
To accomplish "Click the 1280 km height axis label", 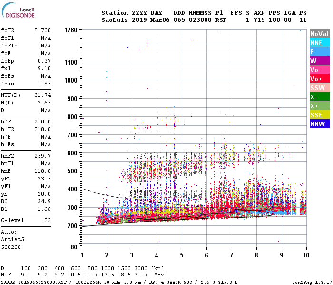I will (71, 30).
